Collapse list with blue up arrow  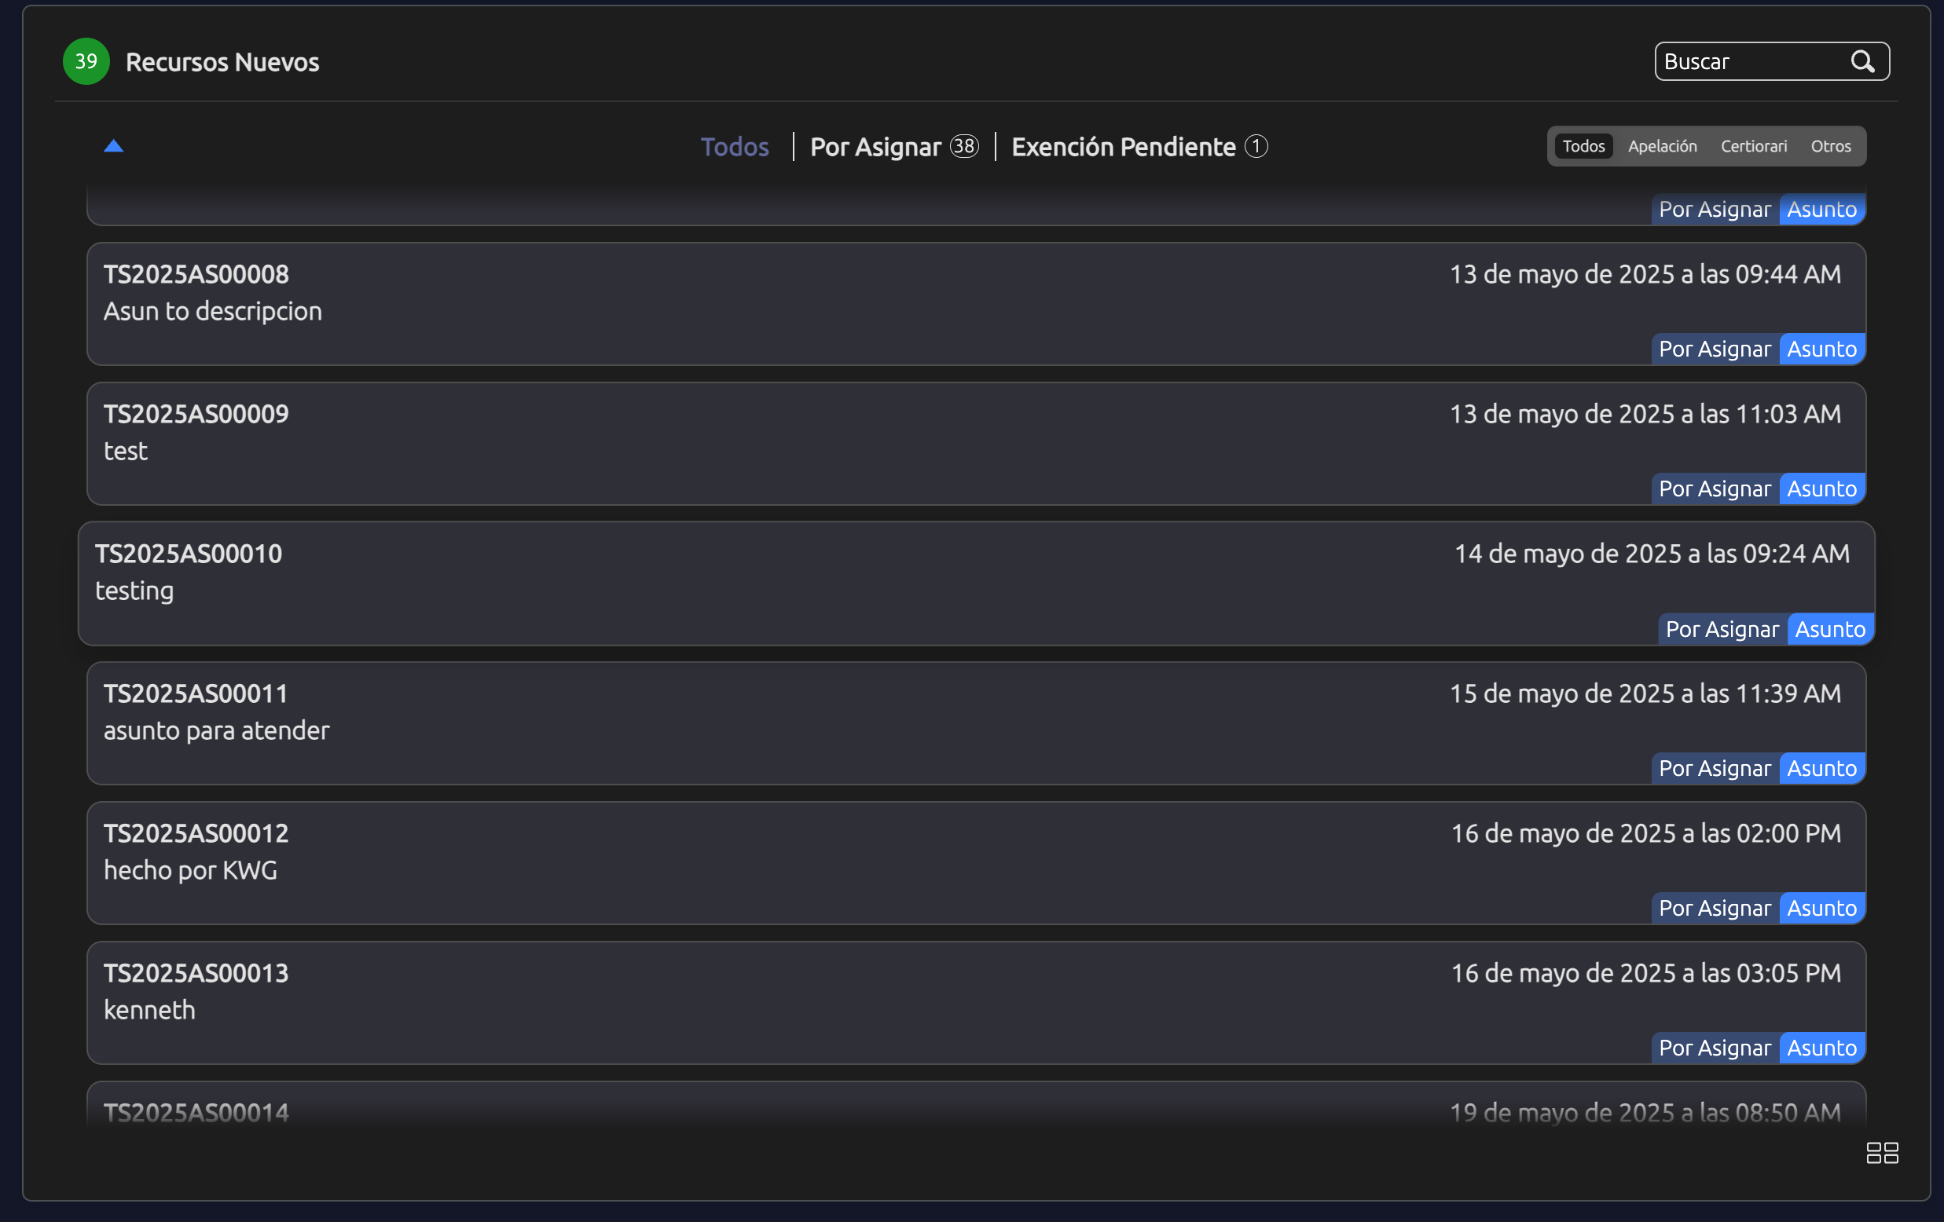114,146
